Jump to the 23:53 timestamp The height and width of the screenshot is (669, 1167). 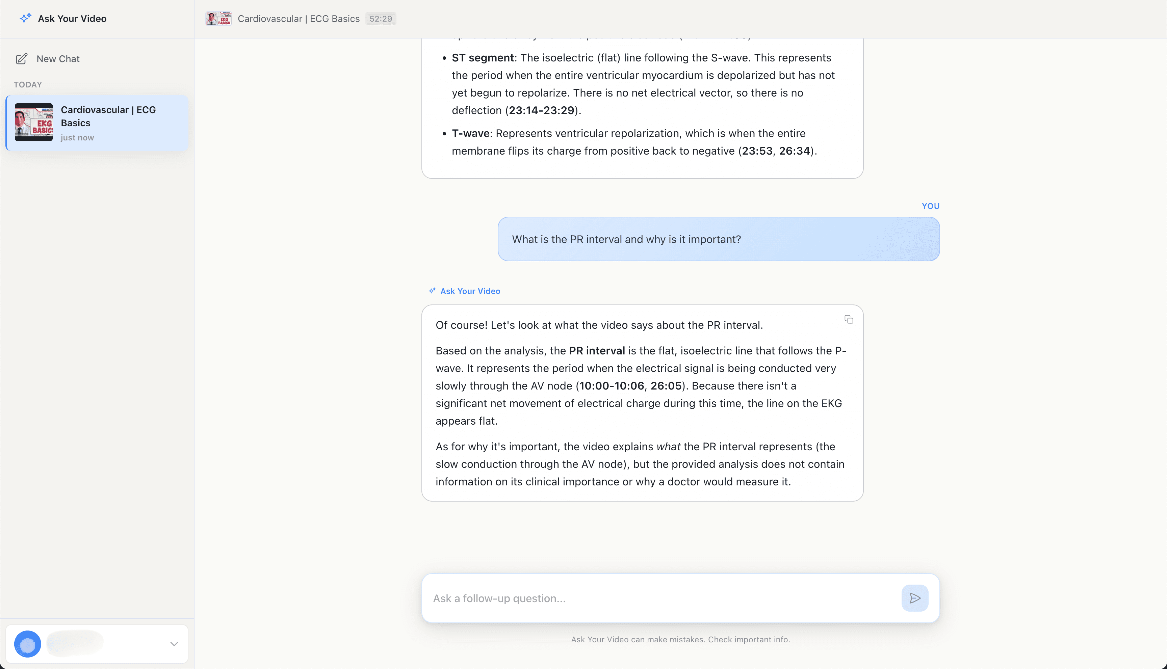(757, 151)
